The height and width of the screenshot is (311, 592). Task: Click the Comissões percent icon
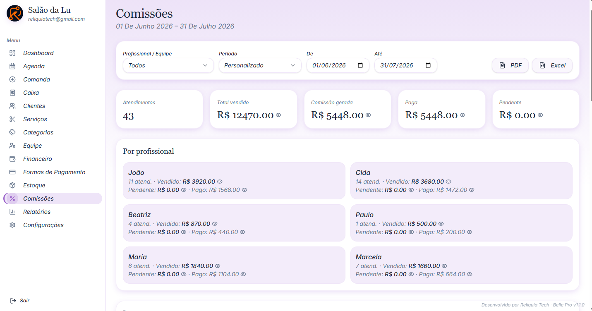pos(12,199)
